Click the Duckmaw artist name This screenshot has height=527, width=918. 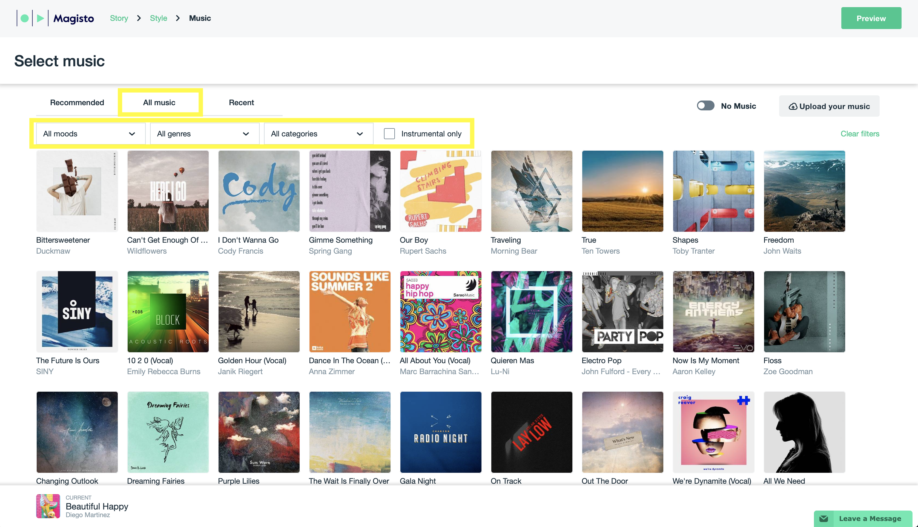point(53,251)
